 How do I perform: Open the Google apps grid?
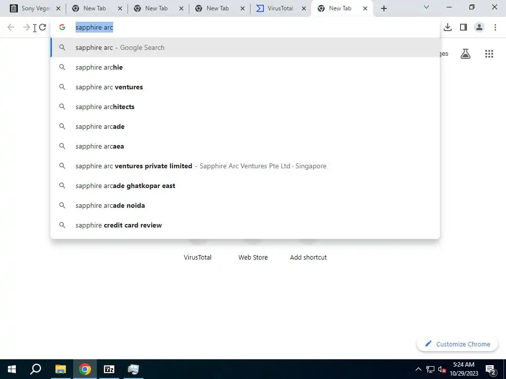coord(489,54)
